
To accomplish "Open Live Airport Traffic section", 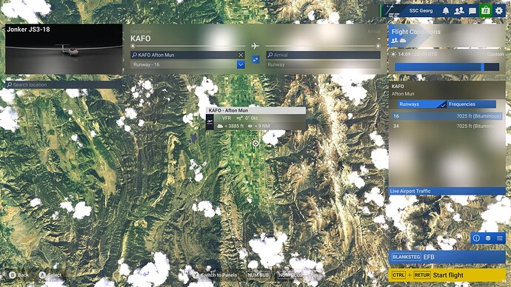I will tap(447, 191).
